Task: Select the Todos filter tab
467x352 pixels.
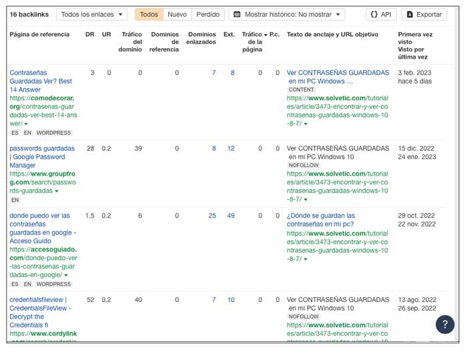Action: (x=149, y=14)
